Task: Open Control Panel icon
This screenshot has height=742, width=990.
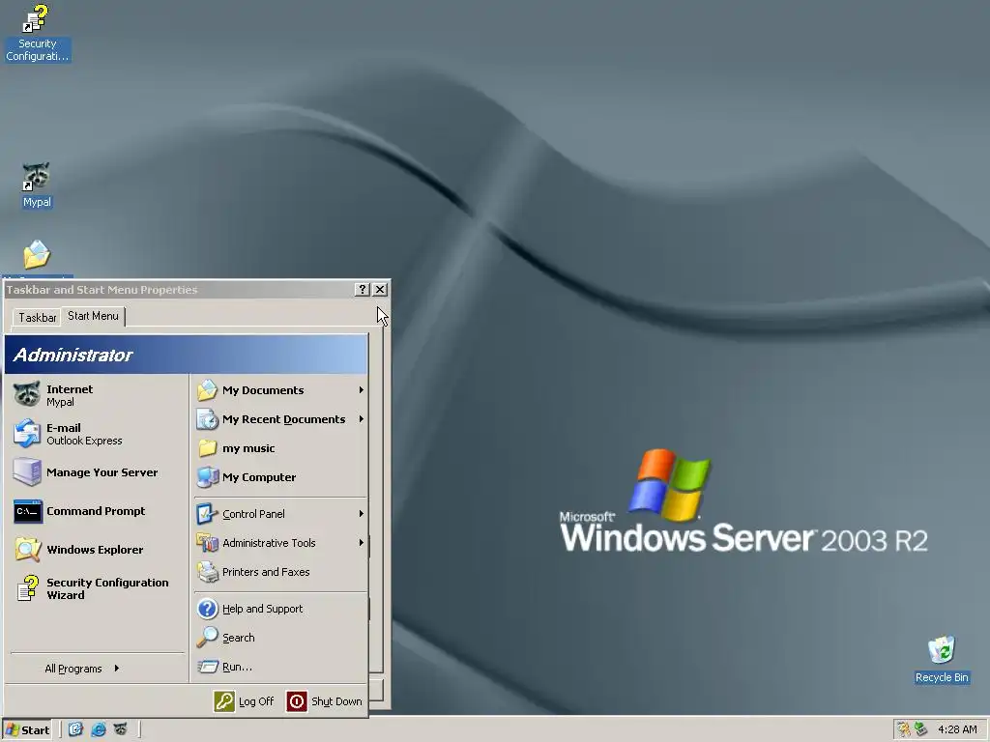Action: pyautogui.click(x=207, y=514)
